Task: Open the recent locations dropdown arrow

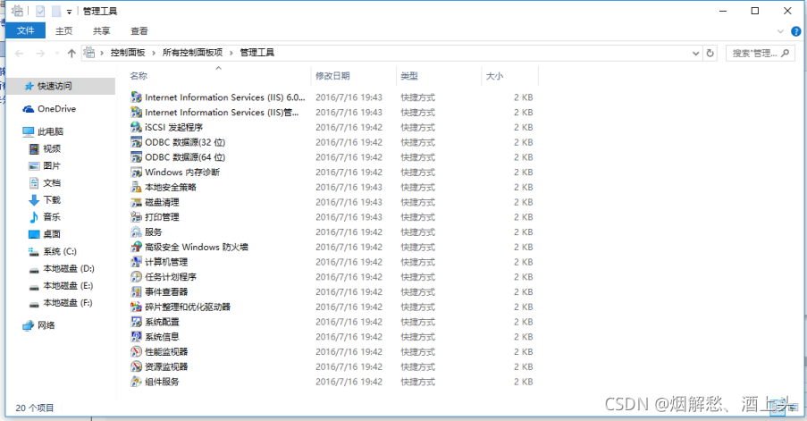Action: (56, 53)
